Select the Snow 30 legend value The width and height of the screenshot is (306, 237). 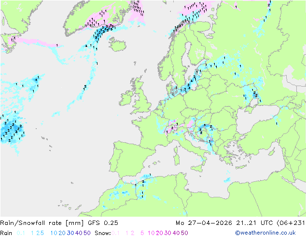168,233
